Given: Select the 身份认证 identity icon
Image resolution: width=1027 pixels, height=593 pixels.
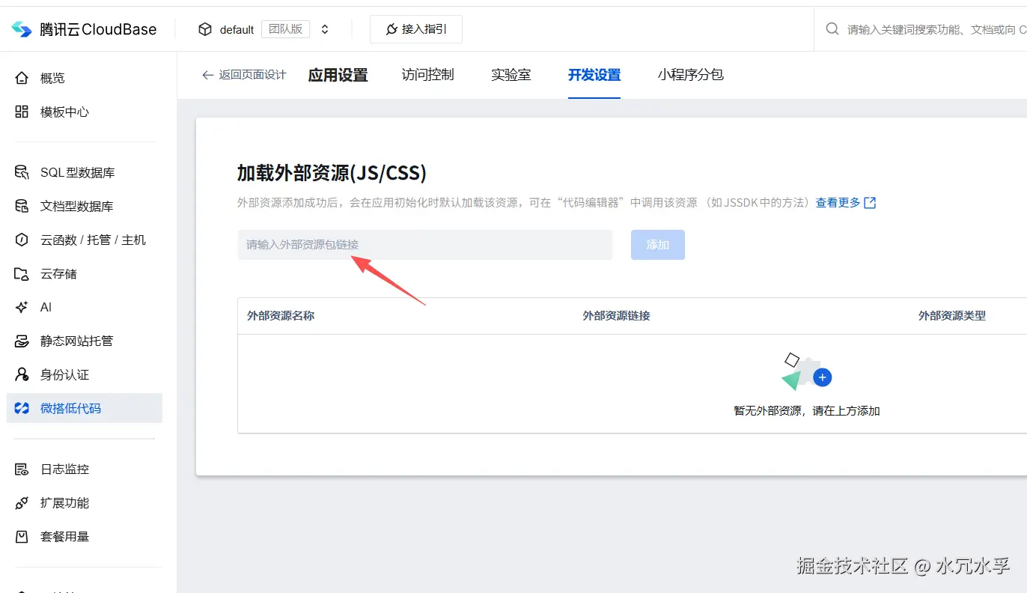Looking at the screenshot, I should click(x=20, y=374).
